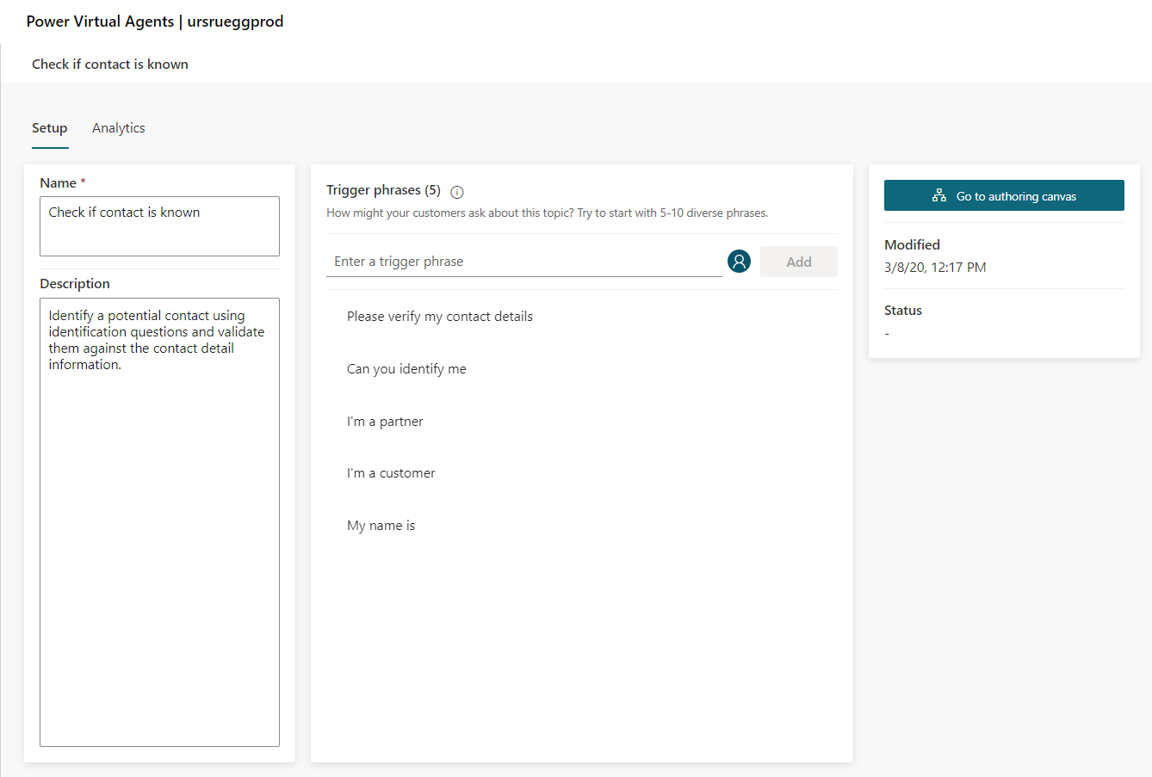1152x777 pixels.
Task: Click the teal person icon beside trigger input
Action: point(739,261)
